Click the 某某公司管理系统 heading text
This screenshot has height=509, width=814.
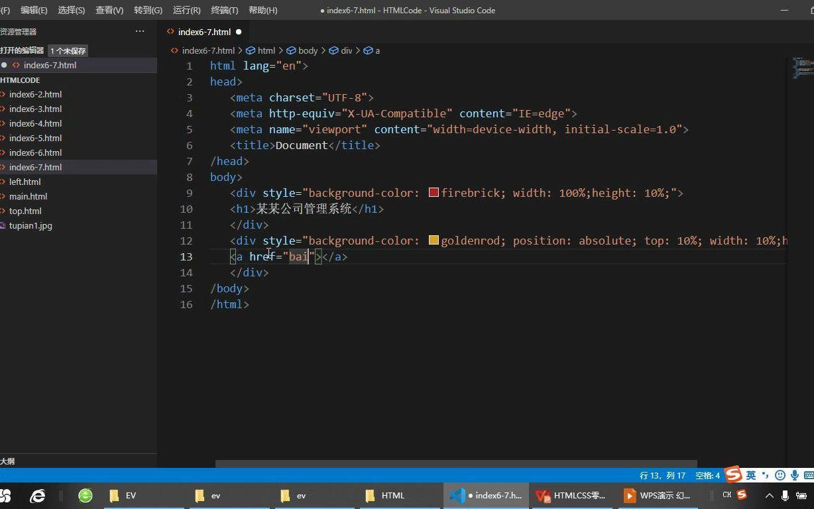(304, 209)
